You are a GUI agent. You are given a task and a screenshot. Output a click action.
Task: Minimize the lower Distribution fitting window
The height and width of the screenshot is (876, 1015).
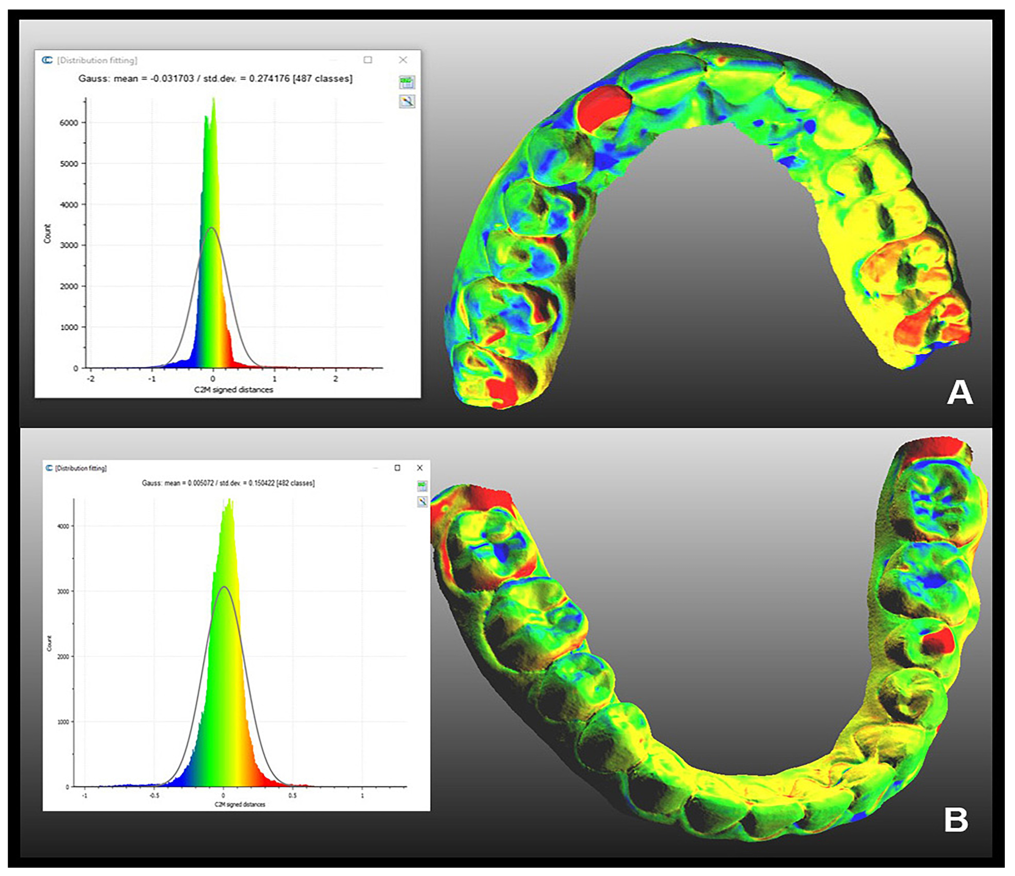click(x=376, y=468)
